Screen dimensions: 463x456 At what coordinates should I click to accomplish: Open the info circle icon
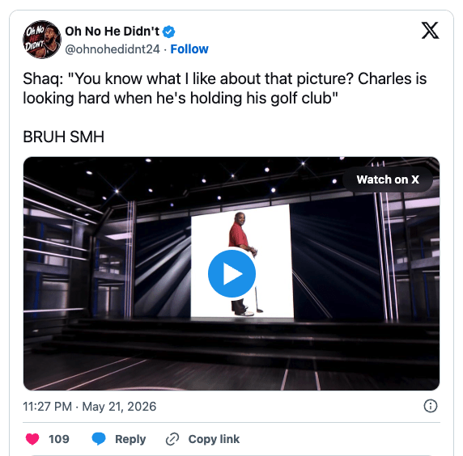(431, 406)
